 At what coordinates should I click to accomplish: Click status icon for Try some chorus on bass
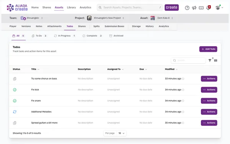tap(15, 79)
